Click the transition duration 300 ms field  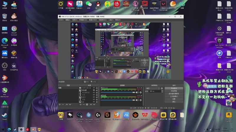[155, 91]
